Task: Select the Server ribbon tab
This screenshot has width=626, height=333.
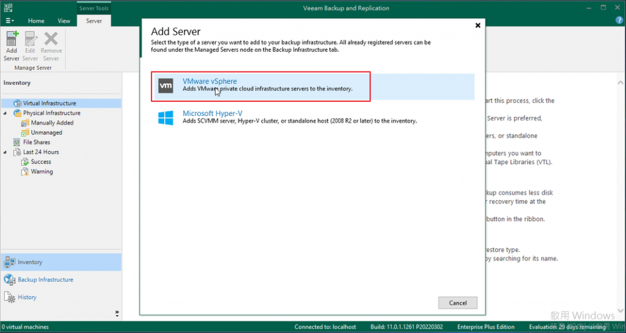Action: click(94, 21)
